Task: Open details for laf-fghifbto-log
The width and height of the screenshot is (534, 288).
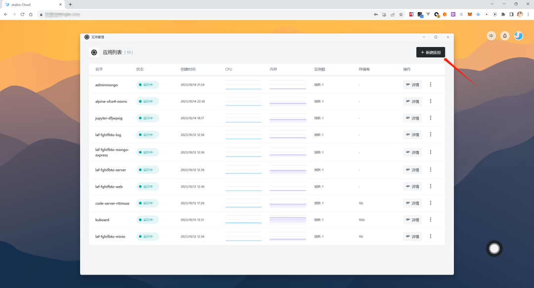Action: point(412,135)
